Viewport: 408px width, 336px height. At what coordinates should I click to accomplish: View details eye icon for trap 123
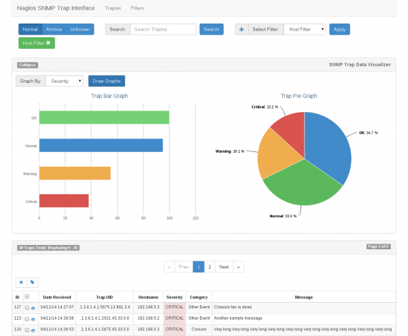click(33, 318)
